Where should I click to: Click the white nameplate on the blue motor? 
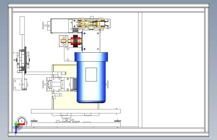pos(91,74)
